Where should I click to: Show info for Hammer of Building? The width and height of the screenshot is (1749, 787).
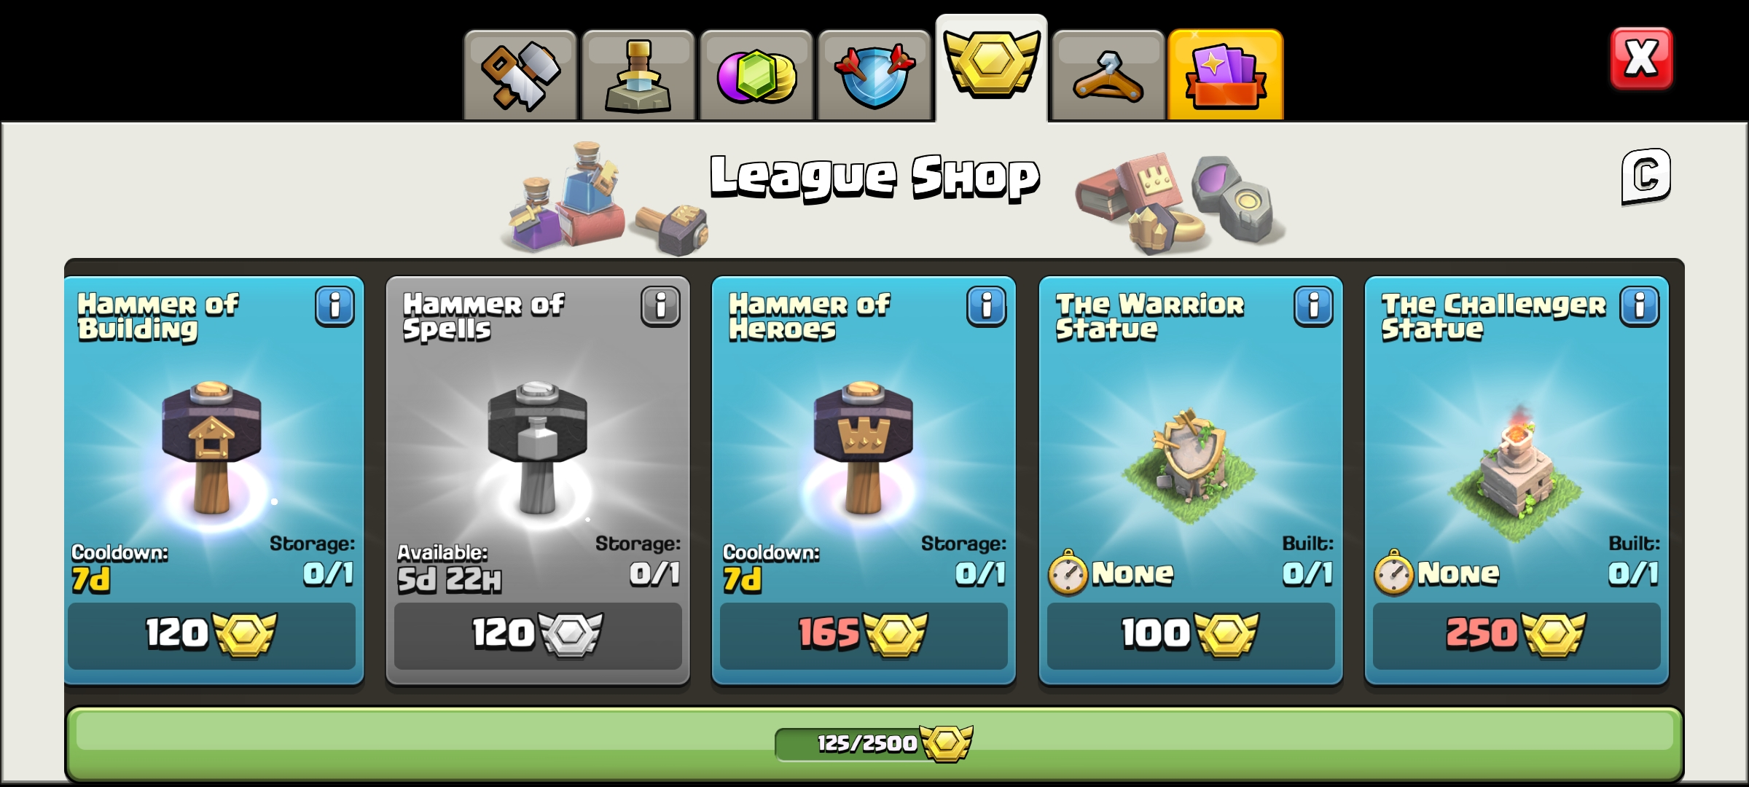(334, 306)
